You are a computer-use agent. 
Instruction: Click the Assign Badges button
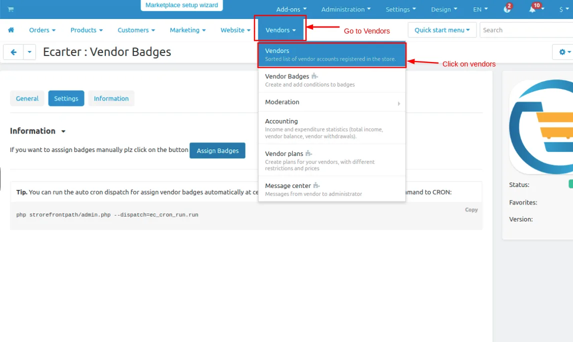(217, 150)
